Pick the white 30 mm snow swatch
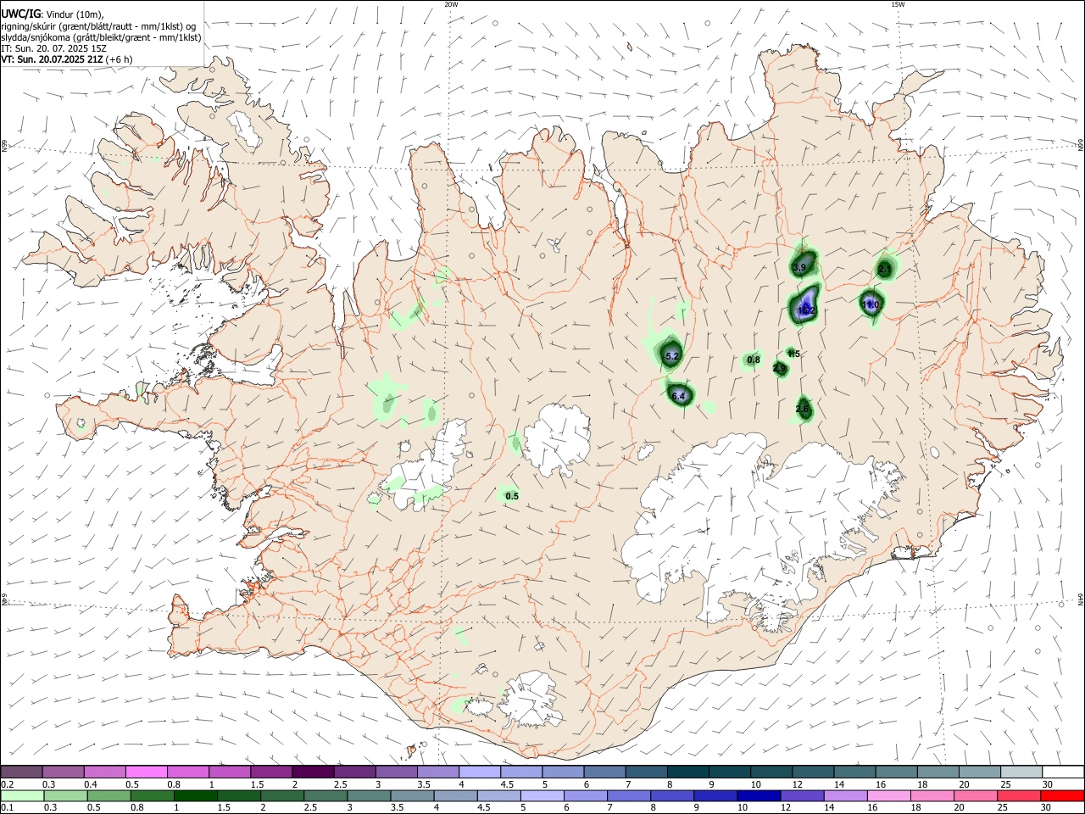This screenshot has width=1085, height=814. click(1063, 772)
